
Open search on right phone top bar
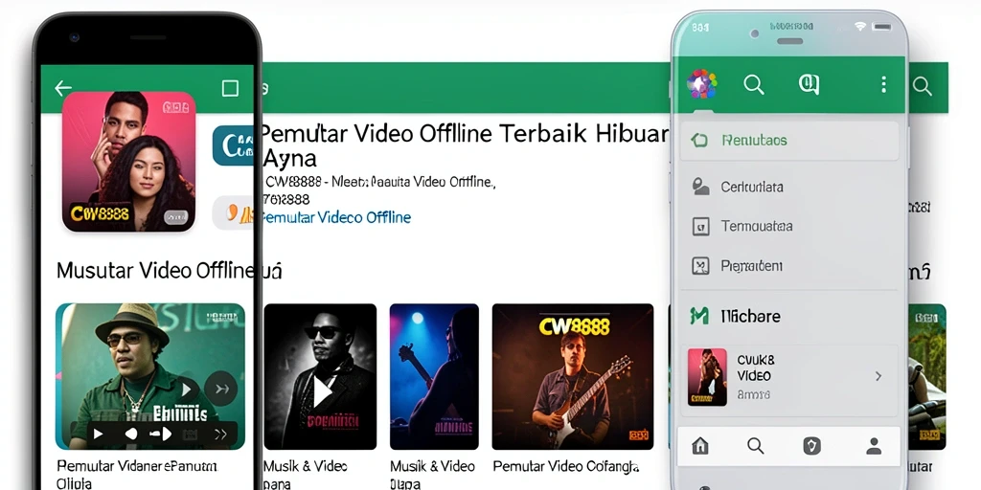(754, 84)
